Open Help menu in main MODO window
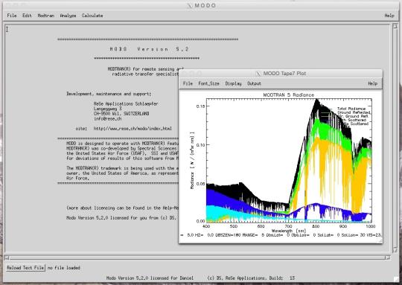 coord(389,16)
